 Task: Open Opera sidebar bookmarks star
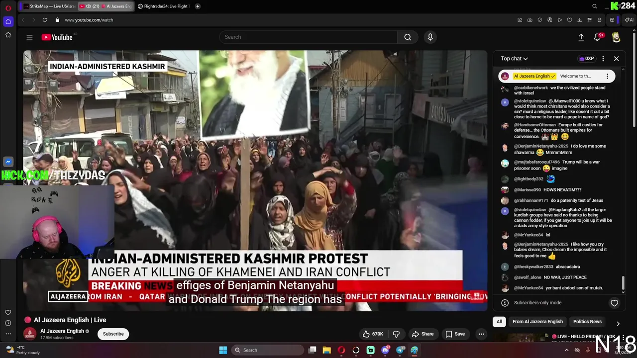tap(8, 35)
